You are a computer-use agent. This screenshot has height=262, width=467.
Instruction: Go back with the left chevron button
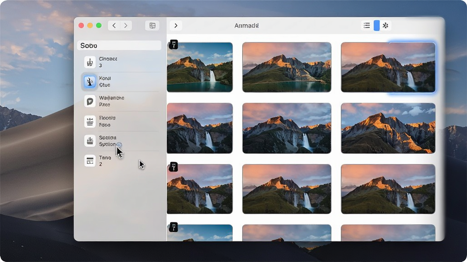114,25
